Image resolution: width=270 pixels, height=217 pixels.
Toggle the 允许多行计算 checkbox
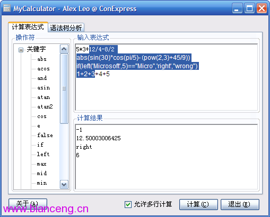128,204
